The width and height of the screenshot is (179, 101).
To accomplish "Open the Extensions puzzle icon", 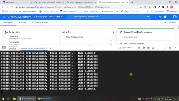I will [x=168, y=7].
